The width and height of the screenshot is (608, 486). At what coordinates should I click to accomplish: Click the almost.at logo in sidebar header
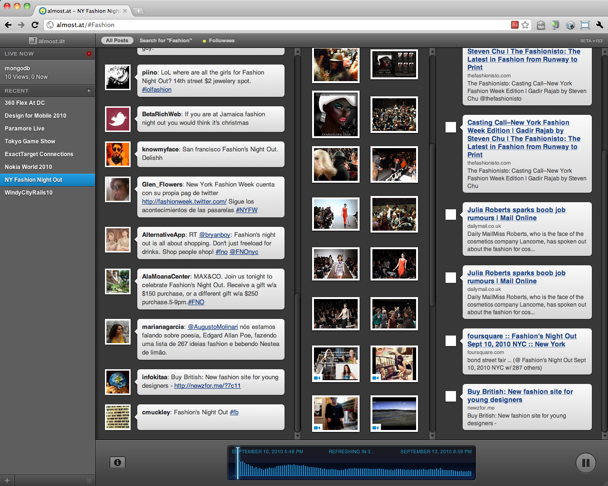click(47, 41)
